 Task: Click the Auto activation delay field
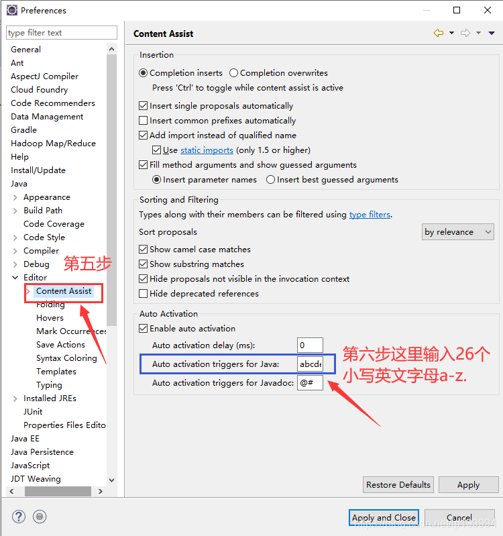pyautogui.click(x=310, y=345)
